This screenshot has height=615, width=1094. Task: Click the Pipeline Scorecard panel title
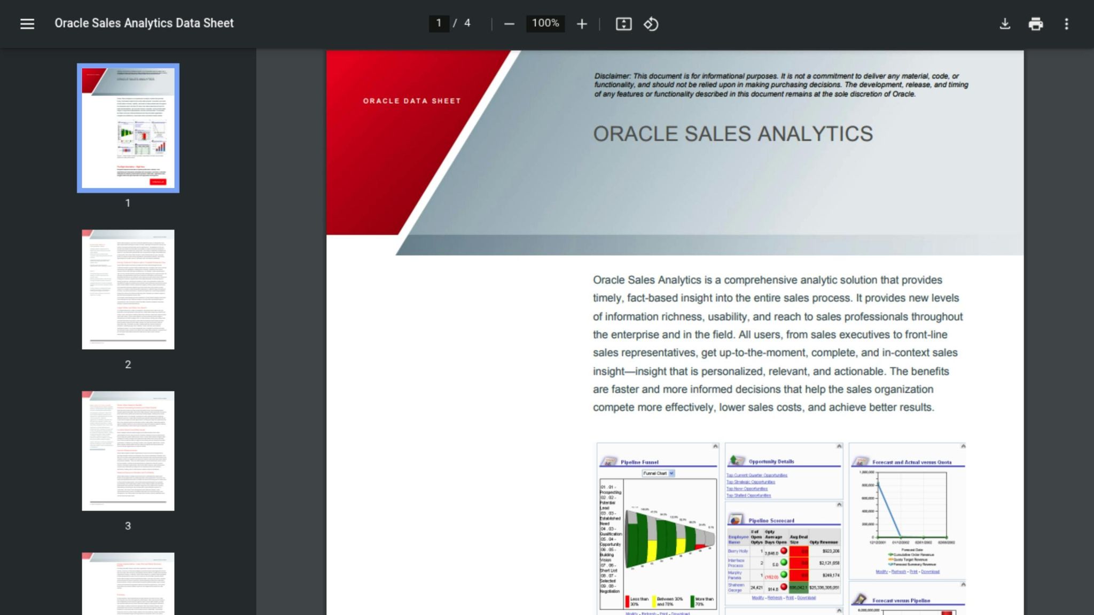click(x=771, y=521)
